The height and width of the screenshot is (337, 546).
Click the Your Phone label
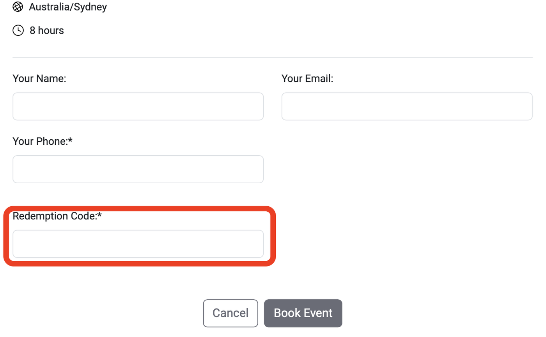tap(40, 141)
